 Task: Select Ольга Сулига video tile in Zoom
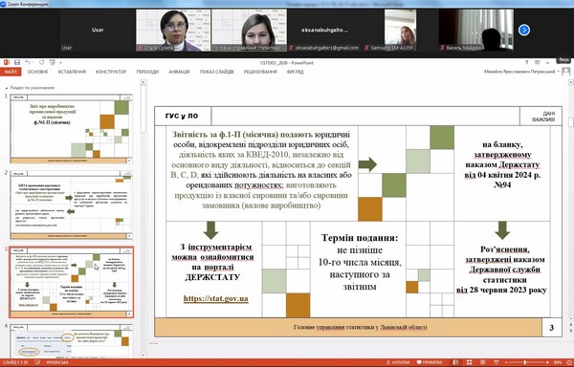(x=173, y=30)
